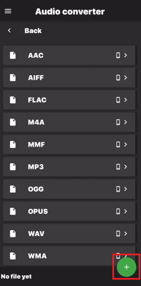
Task: Select the WMA format entry
Action: (x=69, y=256)
